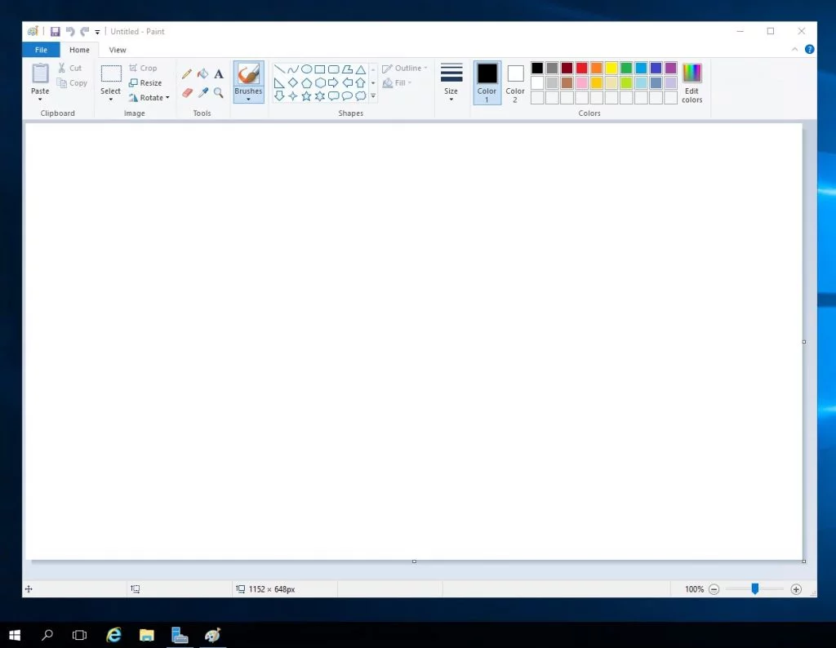Pick the red color swatch

(581, 68)
